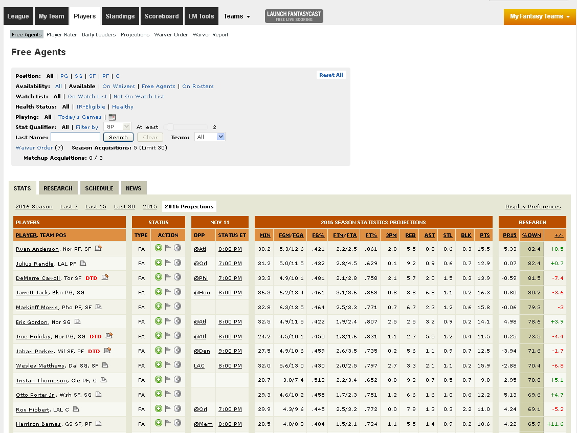Image resolution: width=577 pixels, height=433 pixels.
Task: Open the Team filter All dropdown
Action: (210, 137)
